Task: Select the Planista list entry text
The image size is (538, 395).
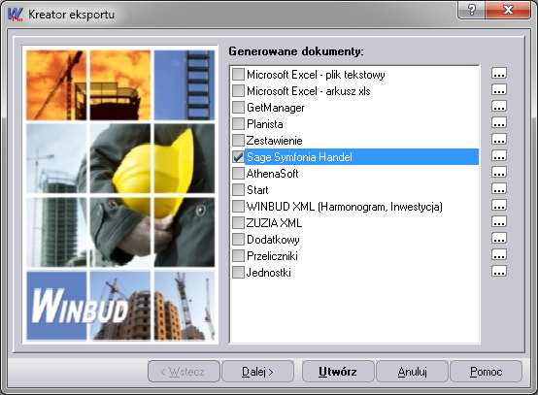Action: pyautogui.click(x=264, y=124)
